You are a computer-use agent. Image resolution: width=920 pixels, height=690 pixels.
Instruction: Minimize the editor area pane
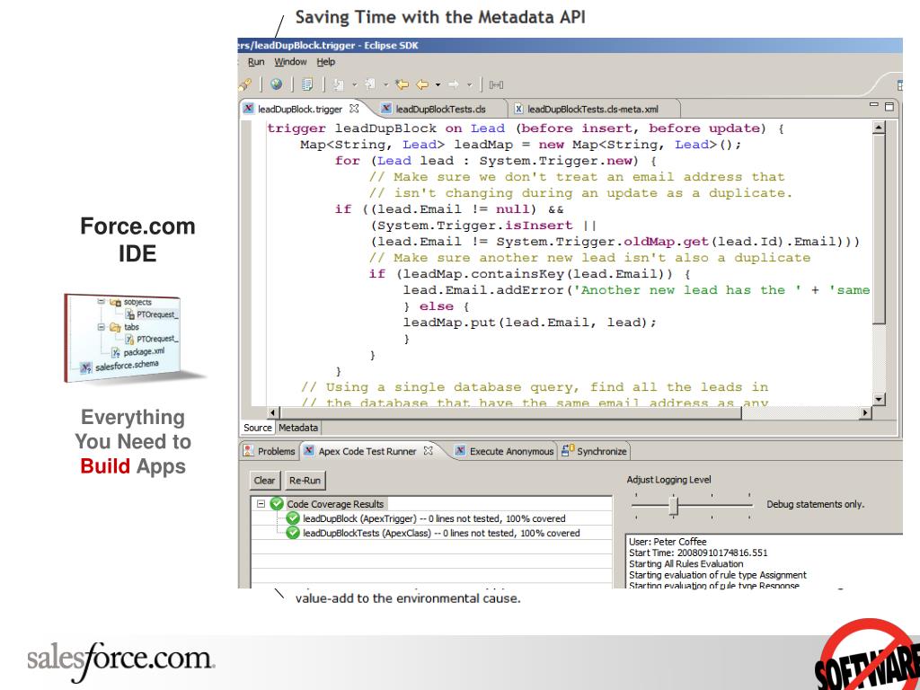pyautogui.click(x=873, y=104)
